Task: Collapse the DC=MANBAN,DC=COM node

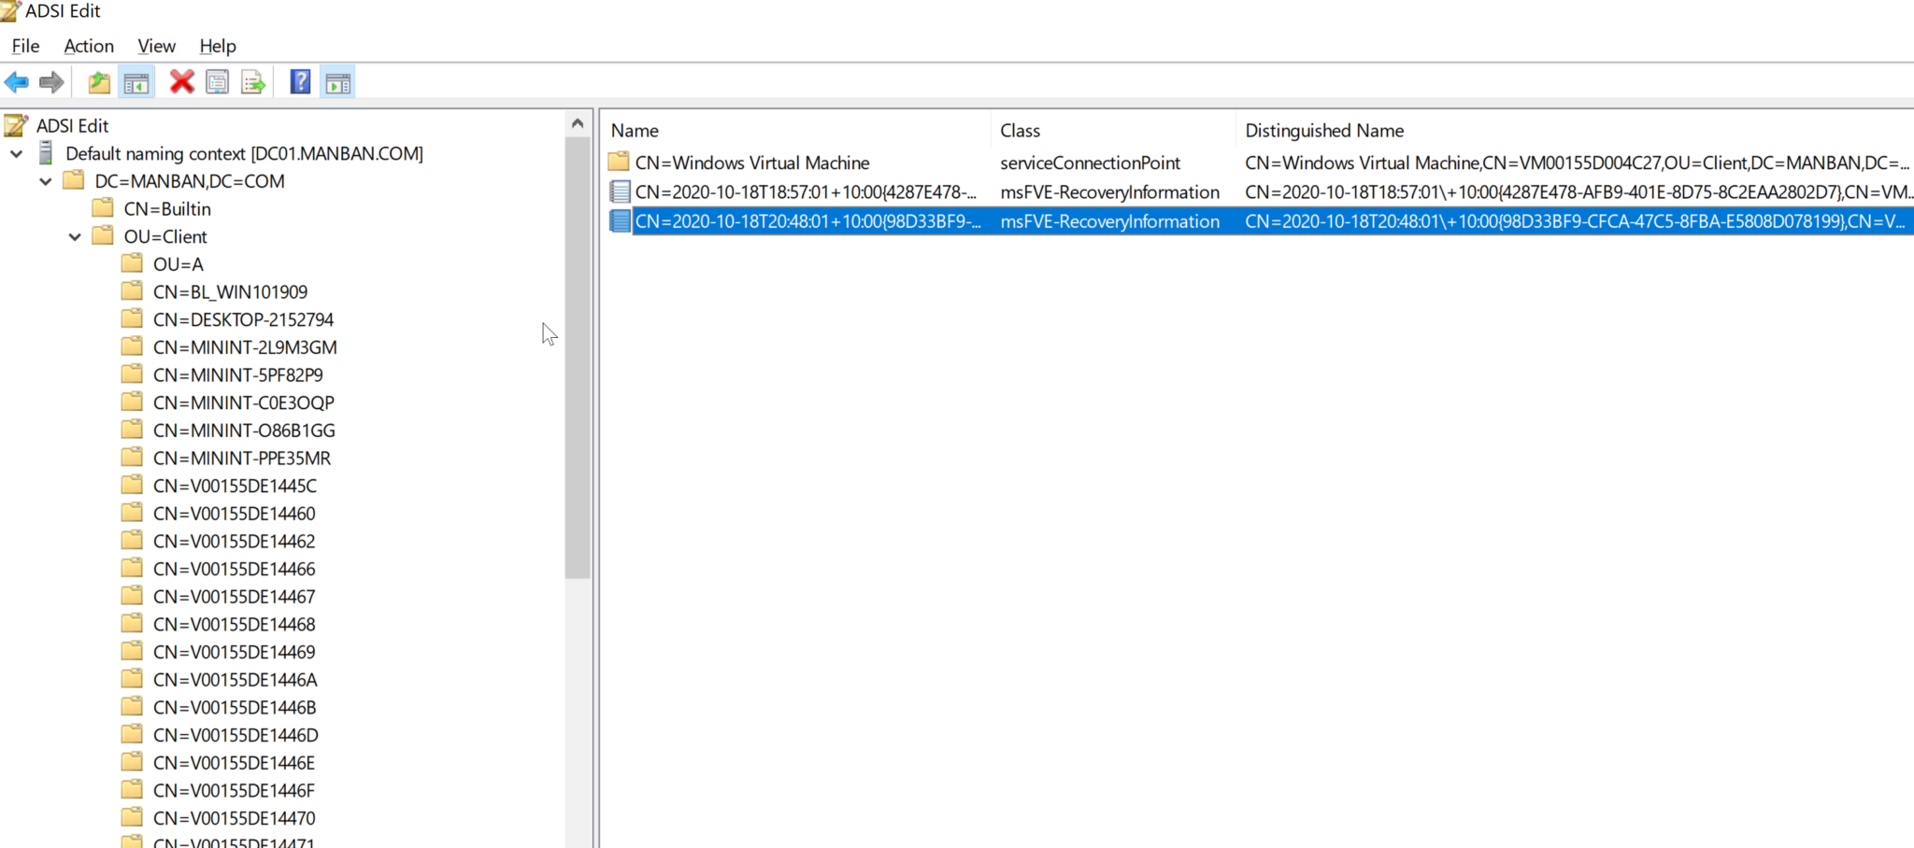Action: (x=46, y=182)
